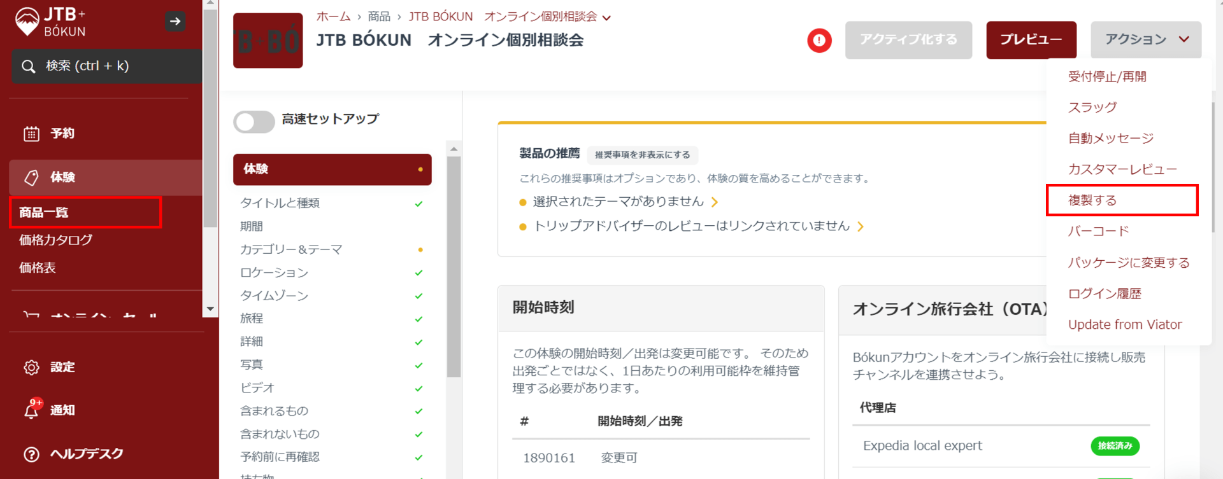Select 複製する from the action menu
The width and height of the screenshot is (1223, 479).
[x=1092, y=200]
